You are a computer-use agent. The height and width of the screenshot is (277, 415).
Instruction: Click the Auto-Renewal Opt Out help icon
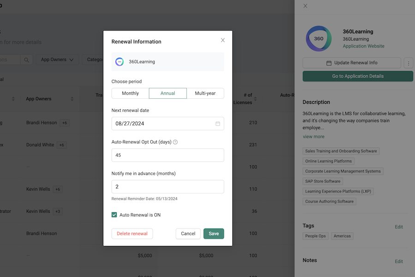click(175, 142)
